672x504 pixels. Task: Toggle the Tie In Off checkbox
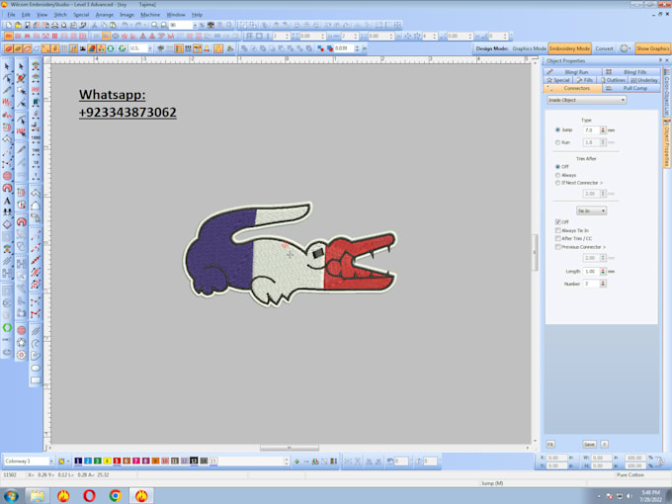click(x=558, y=222)
